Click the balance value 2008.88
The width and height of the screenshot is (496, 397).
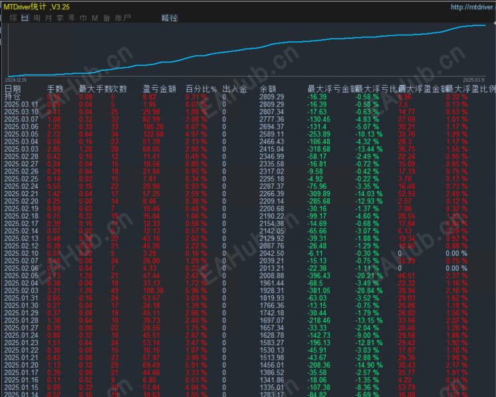pyautogui.click(x=272, y=275)
